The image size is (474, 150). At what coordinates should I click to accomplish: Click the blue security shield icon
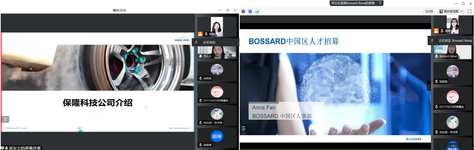pos(250,11)
